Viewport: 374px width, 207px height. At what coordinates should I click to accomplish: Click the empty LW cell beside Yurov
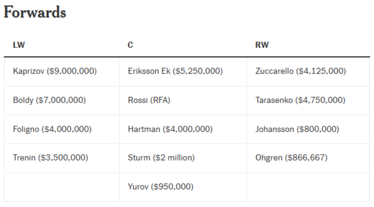click(62, 187)
